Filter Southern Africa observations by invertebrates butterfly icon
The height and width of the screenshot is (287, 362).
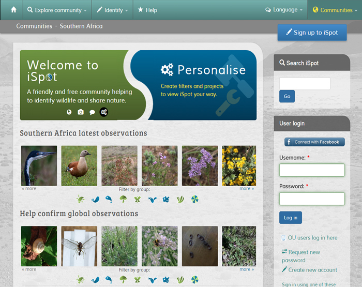click(x=138, y=199)
